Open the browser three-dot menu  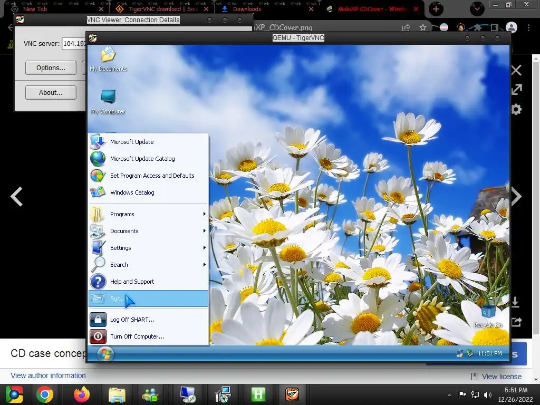pos(528,27)
